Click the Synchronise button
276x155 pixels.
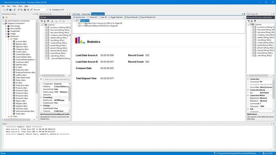click(79, 17)
